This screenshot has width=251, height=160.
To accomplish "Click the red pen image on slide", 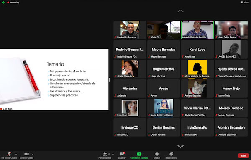I will 31,78.
